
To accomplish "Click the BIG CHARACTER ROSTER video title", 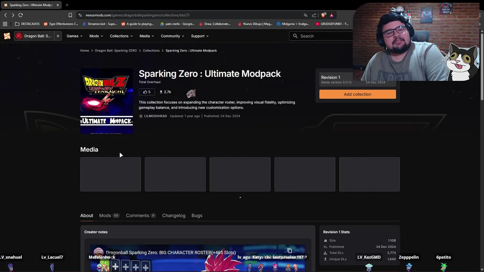I will pyautogui.click(x=171, y=252).
